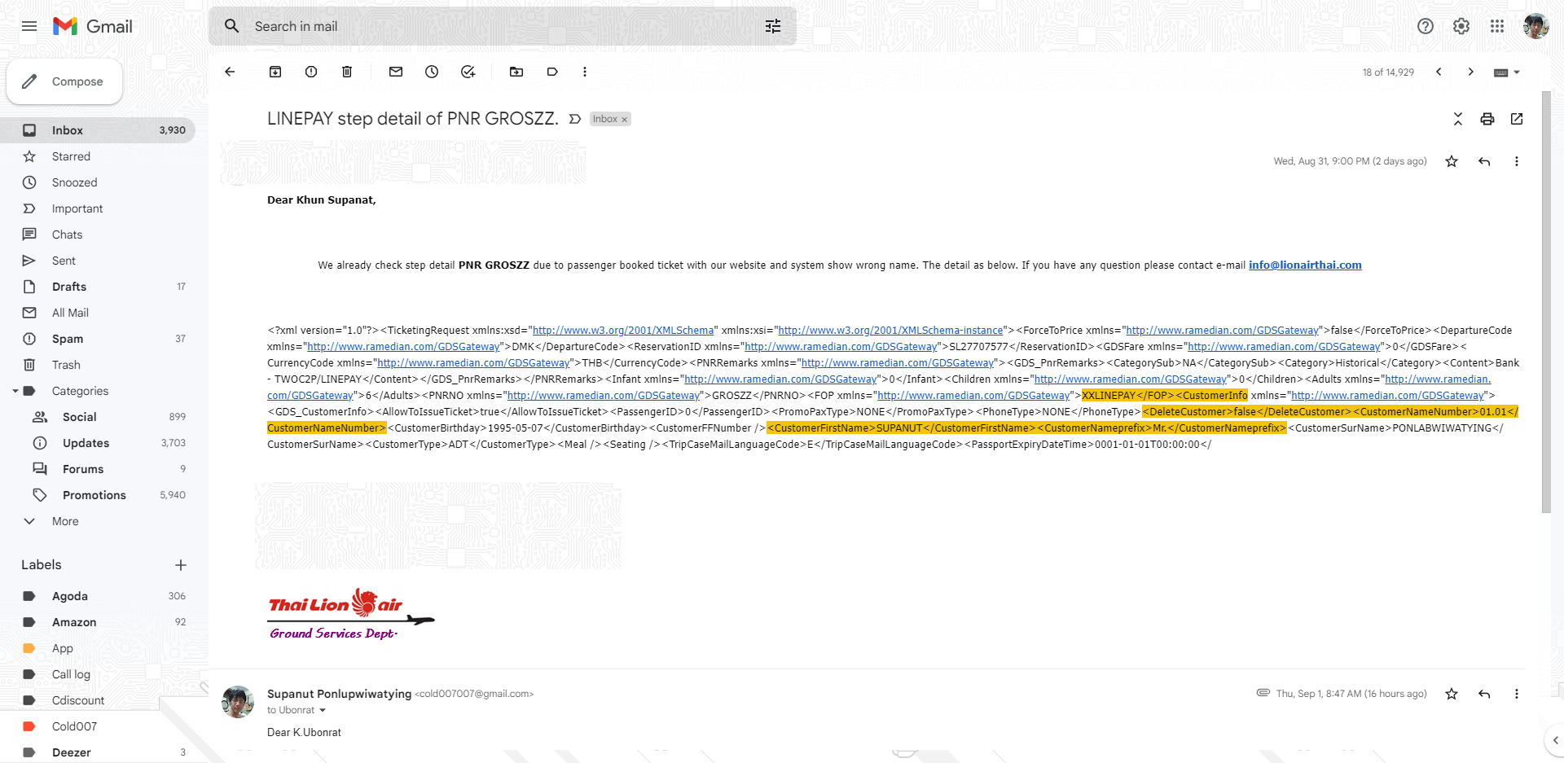Toggle importance marker next to subject
Viewport: 1564px width, 763px height.
(575, 119)
